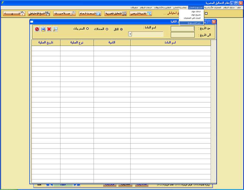Screen dimensions: 244x190
Task: Click the نوع العملية column header
Action: pyautogui.click(x=77, y=43)
